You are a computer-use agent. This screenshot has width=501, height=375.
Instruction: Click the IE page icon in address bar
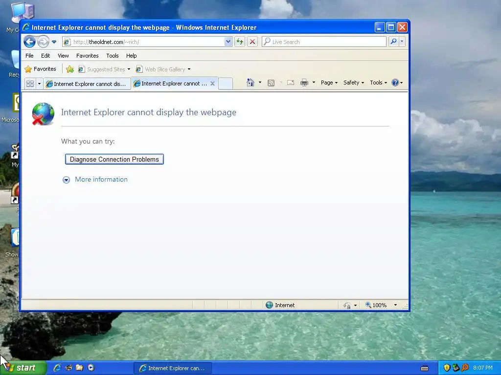(x=67, y=42)
